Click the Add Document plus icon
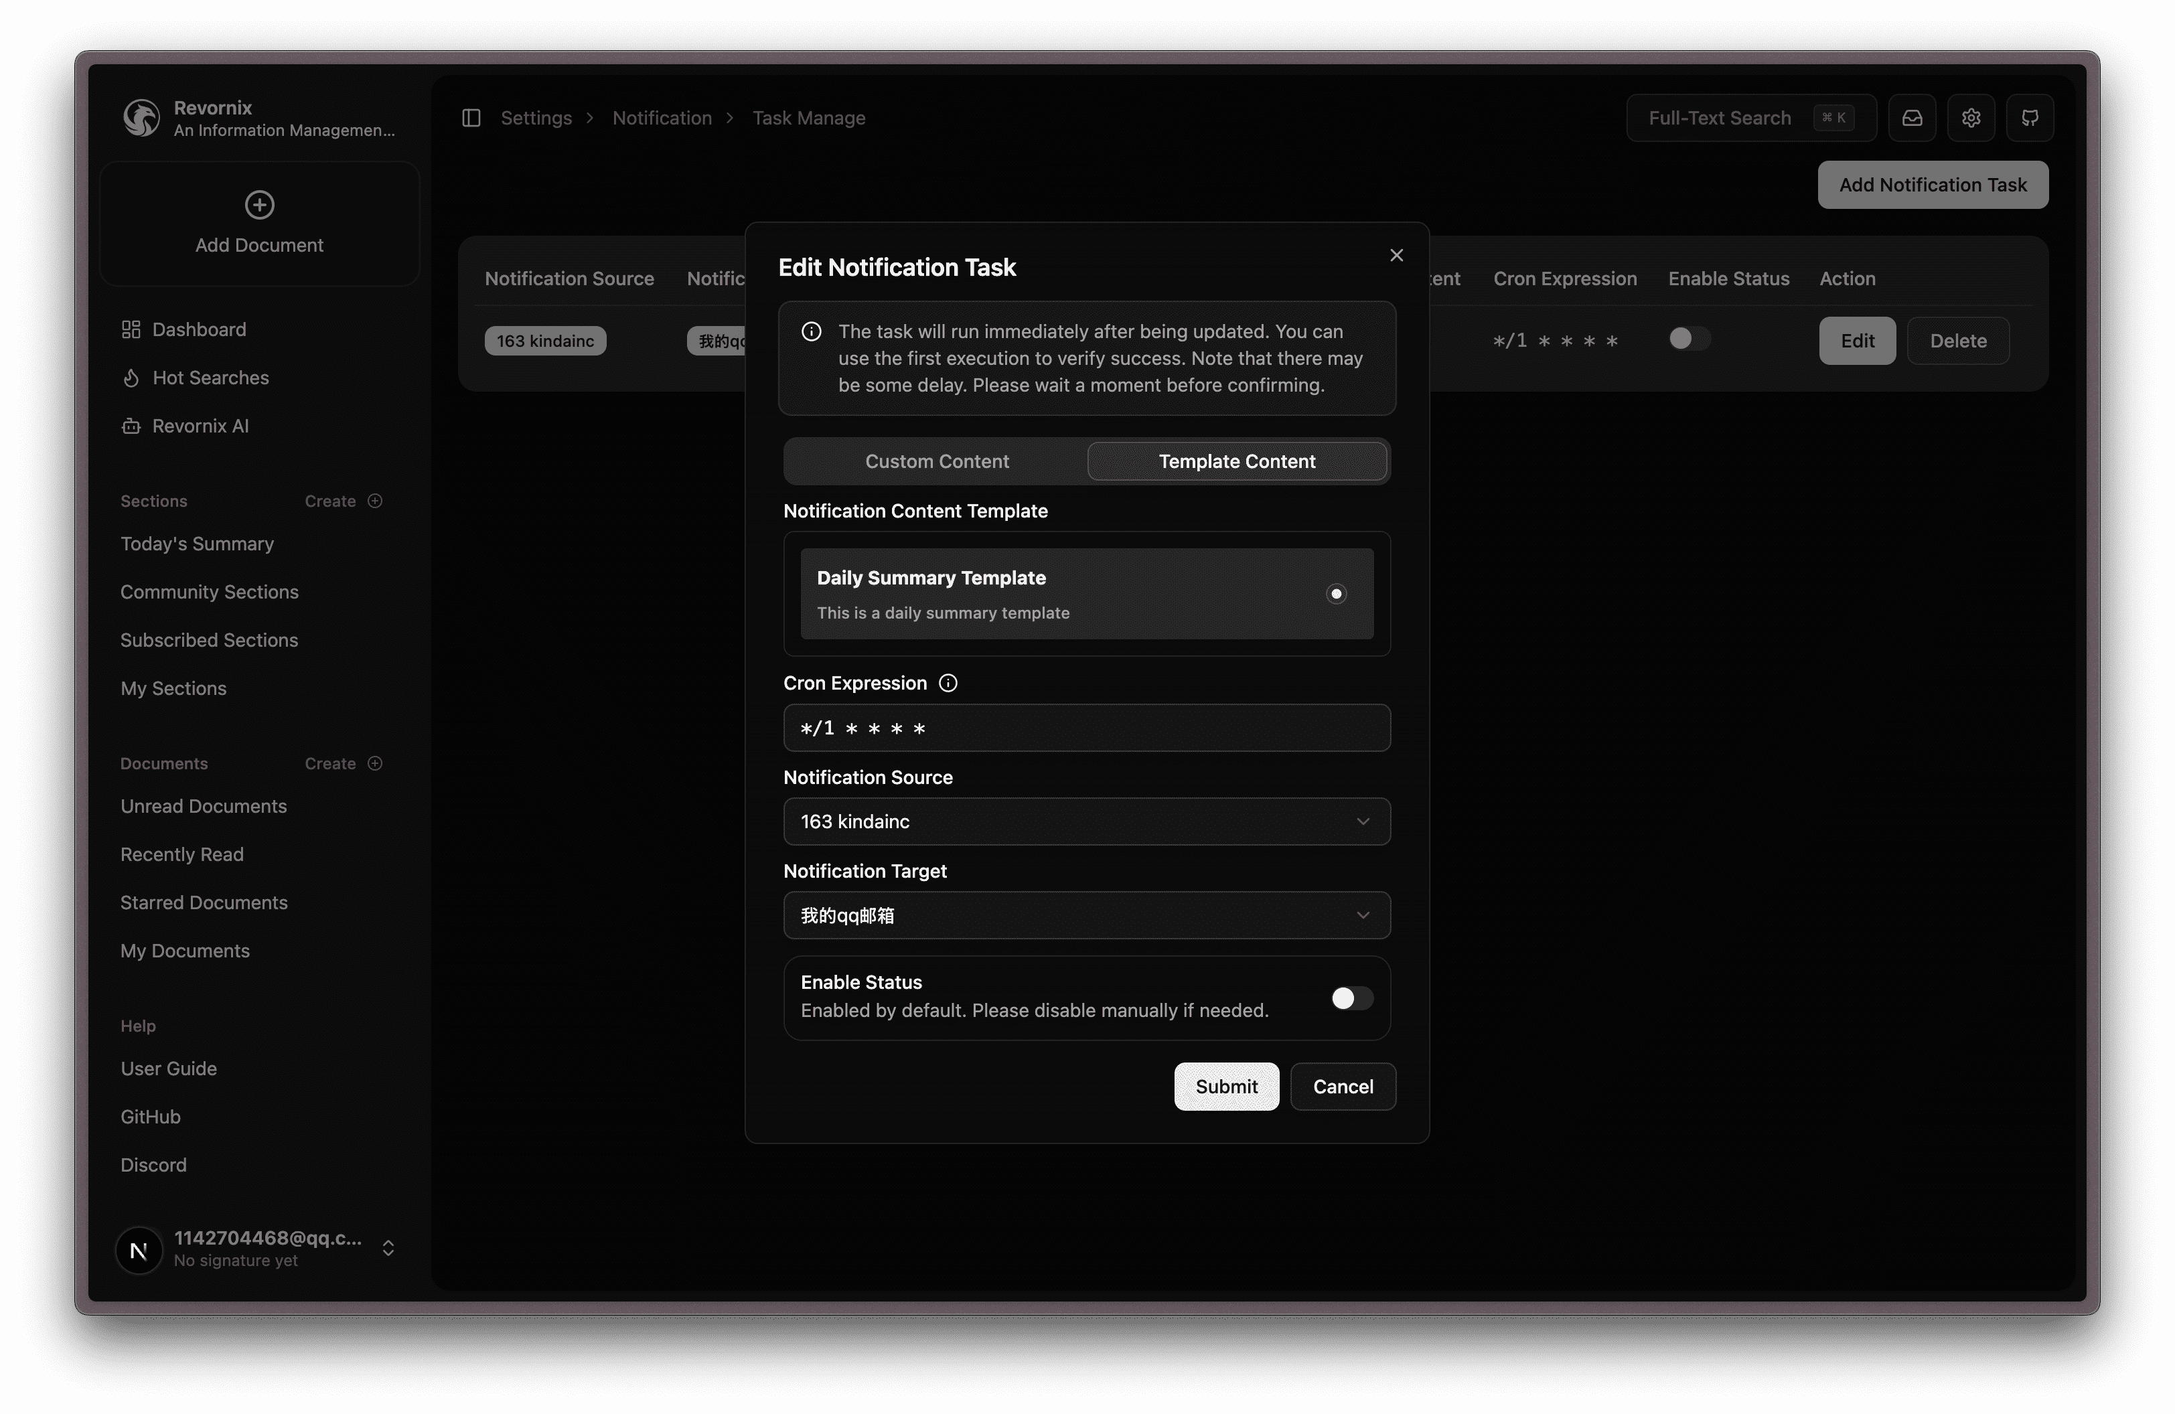 260,205
